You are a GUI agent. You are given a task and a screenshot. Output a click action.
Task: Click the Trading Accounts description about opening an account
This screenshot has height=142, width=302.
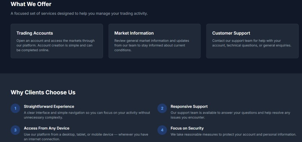coord(55,45)
